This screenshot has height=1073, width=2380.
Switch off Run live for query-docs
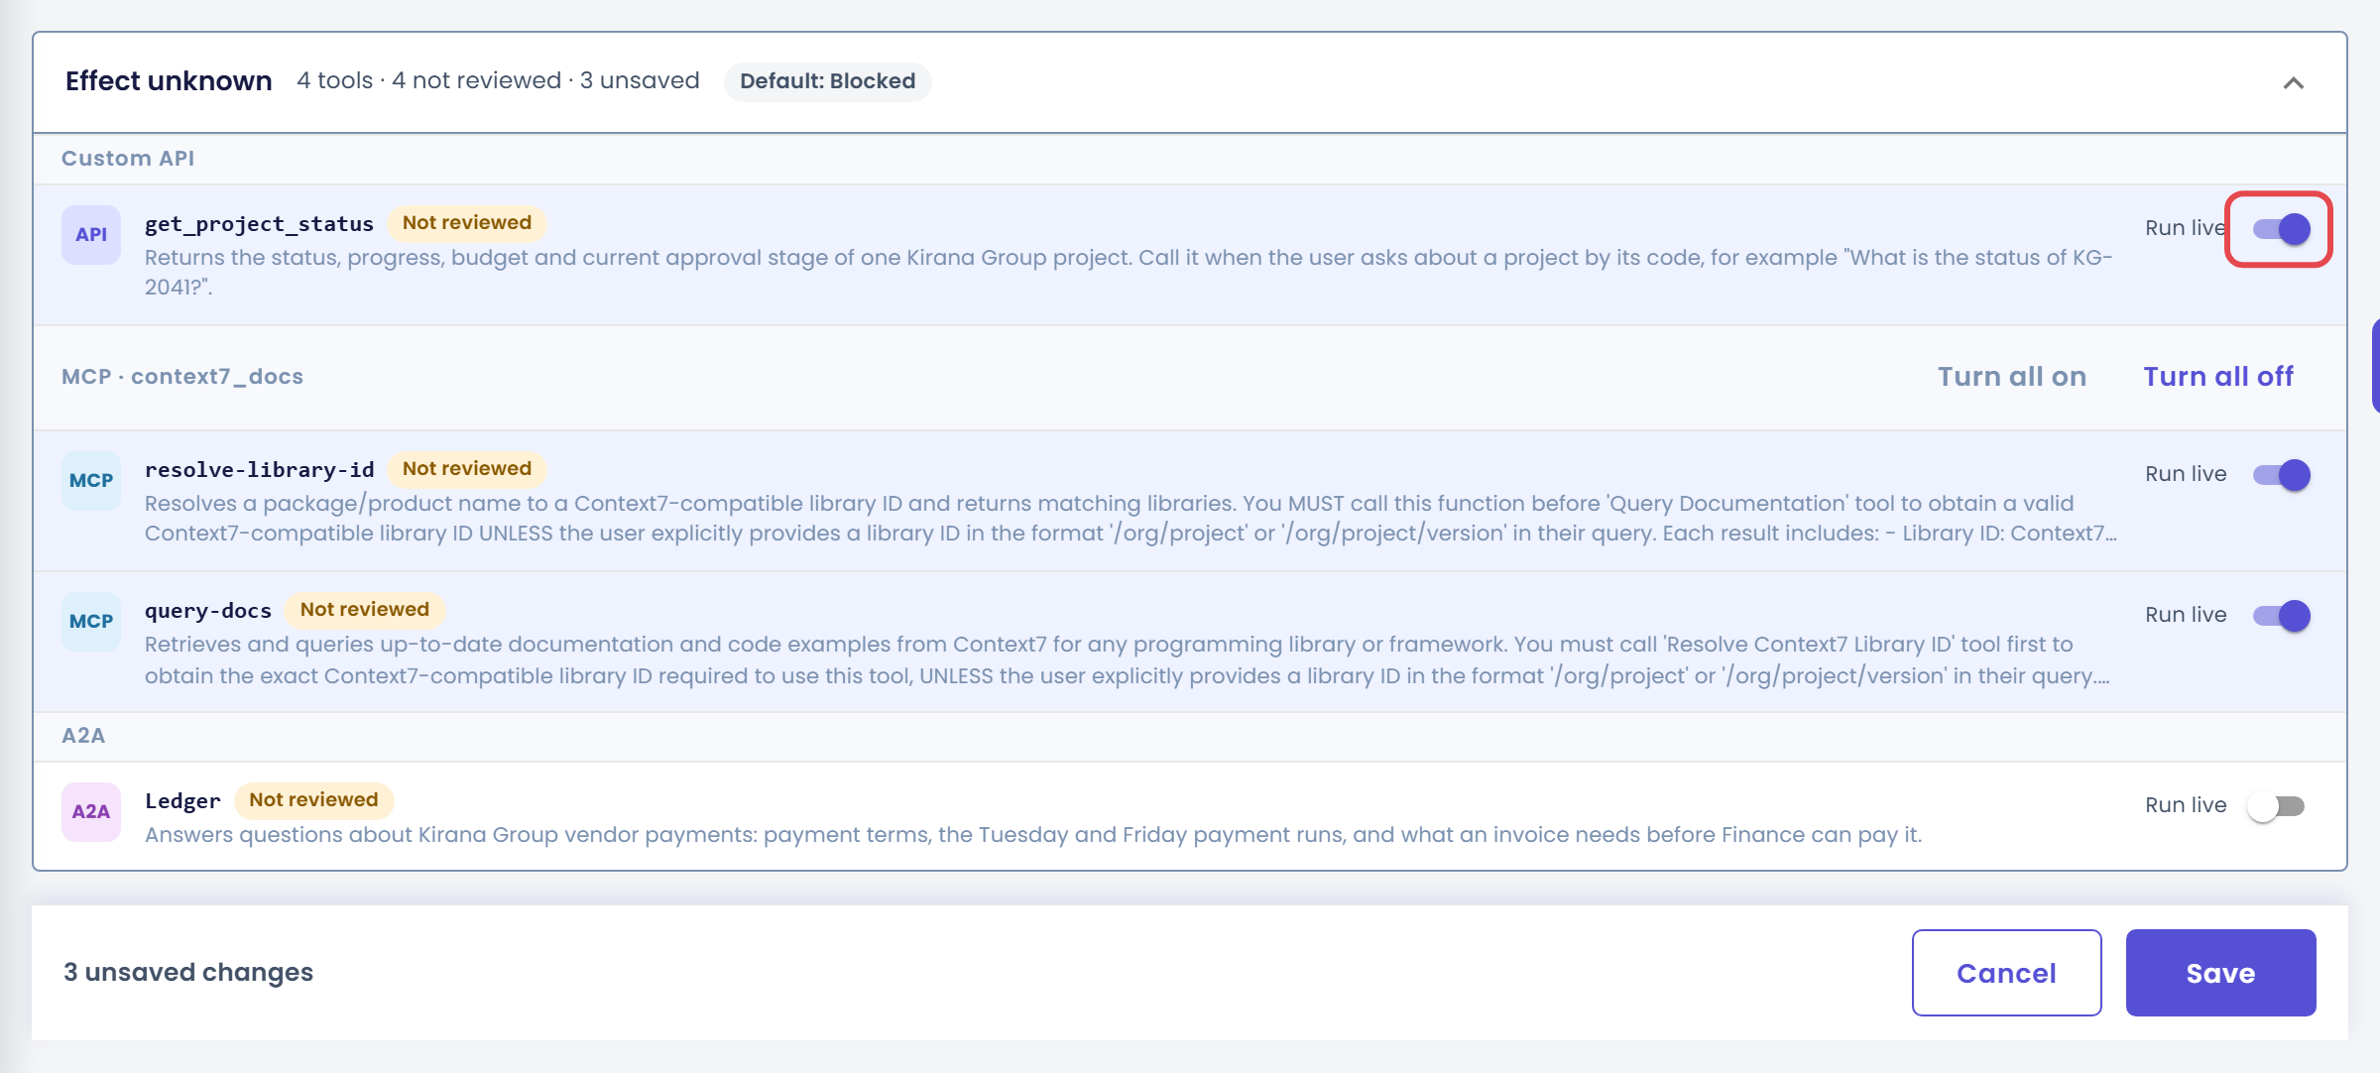(2281, 616)
